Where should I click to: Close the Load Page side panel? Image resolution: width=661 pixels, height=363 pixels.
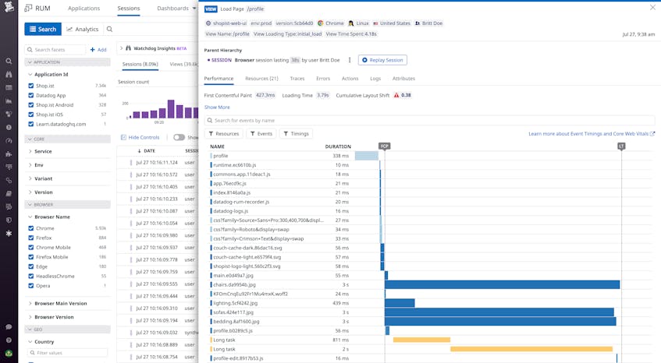(x=652, y=7)
